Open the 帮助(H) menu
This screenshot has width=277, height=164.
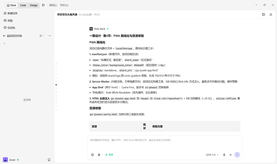tap(64, 5)
